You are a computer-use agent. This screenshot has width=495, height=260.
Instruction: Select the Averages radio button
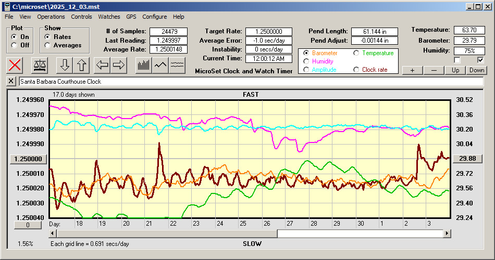click(48, 45)
